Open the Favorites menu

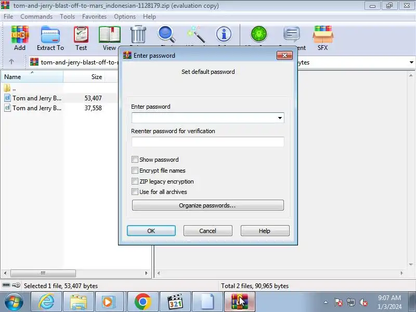(94, 17)
